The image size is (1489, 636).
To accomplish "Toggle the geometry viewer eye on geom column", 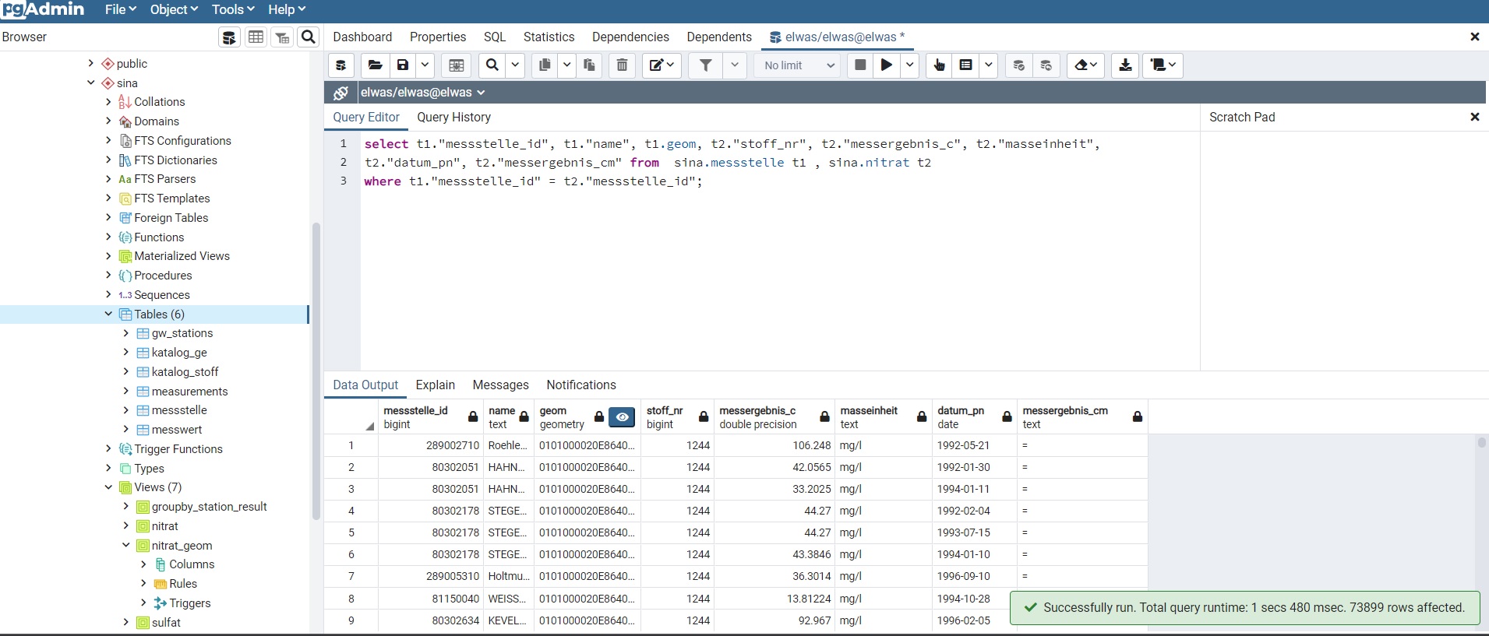I will (622, 417).
